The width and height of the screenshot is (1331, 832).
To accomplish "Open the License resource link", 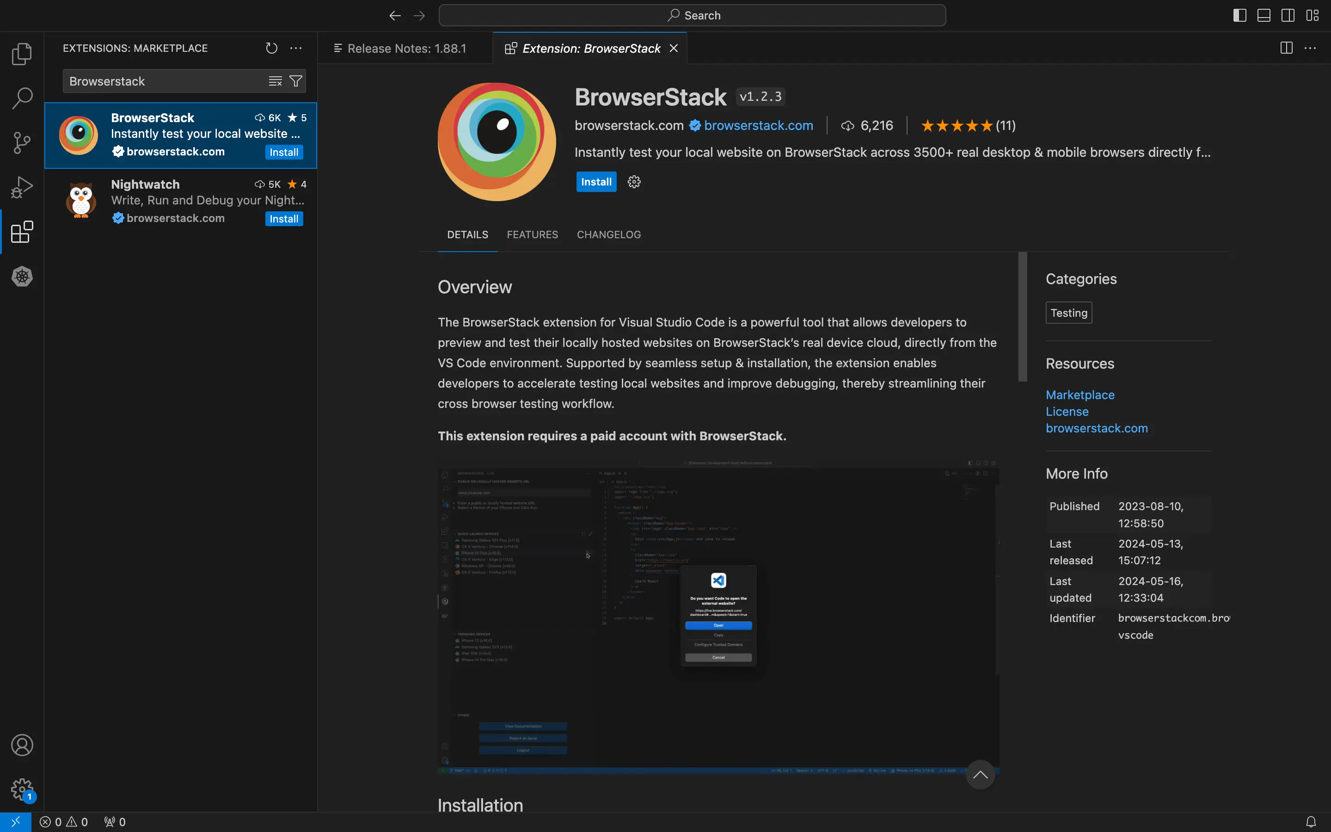I will [x=1067, y=412].
